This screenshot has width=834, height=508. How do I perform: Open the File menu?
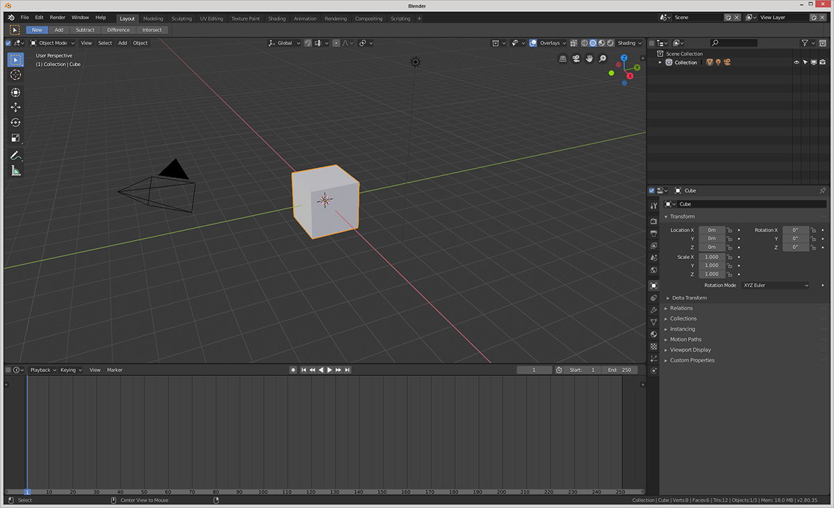coord(24,17)
